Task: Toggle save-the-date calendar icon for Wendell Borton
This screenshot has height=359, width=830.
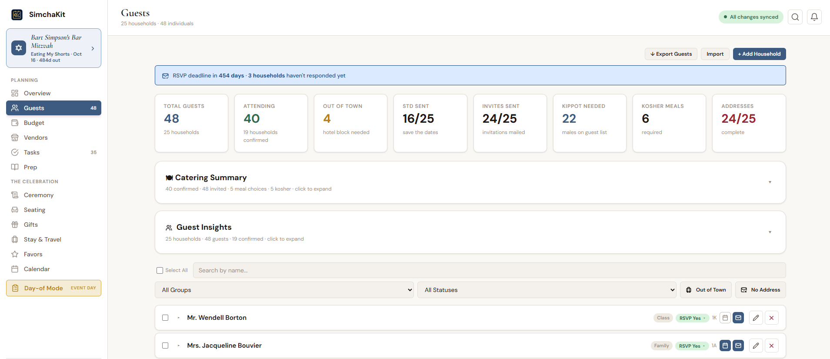Action: [x=725, y=318]
